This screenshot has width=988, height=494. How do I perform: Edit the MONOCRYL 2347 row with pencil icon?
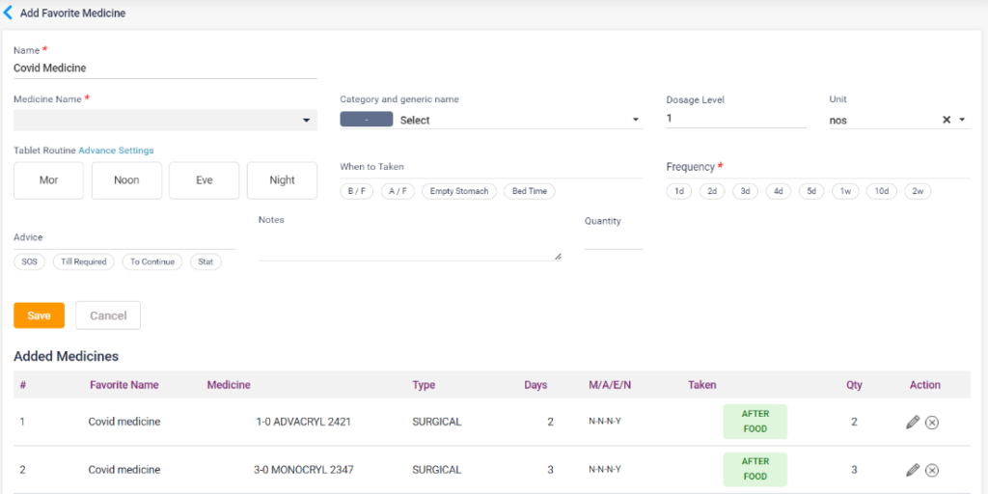(913, 470)
